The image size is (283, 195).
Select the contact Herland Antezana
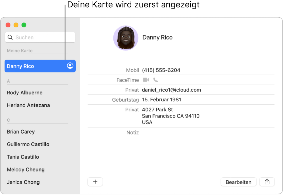(x=28, y=105)
